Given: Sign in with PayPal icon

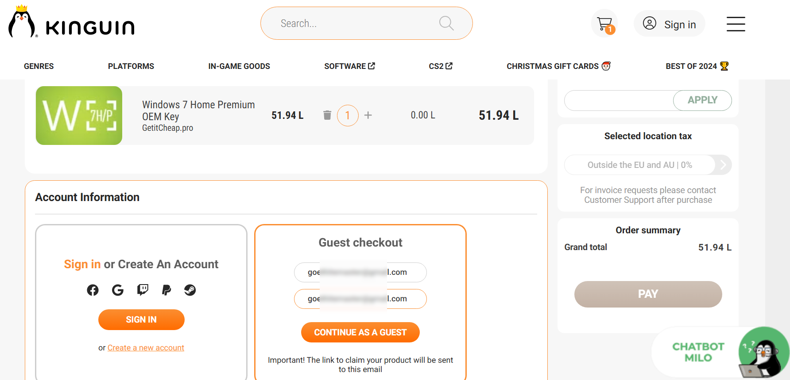Looking at the screenshot, I should click(167, 290).
